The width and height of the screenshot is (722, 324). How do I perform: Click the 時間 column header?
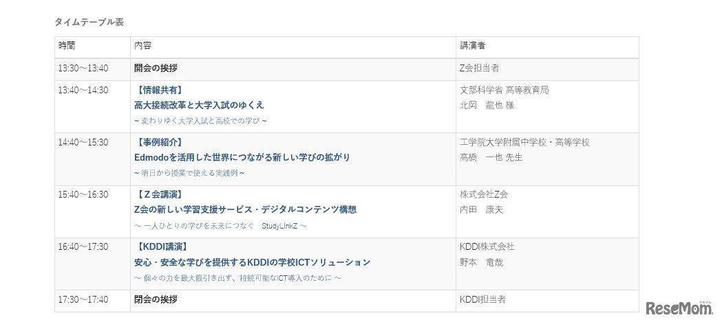pyautogui.click(x=67, y=46)
